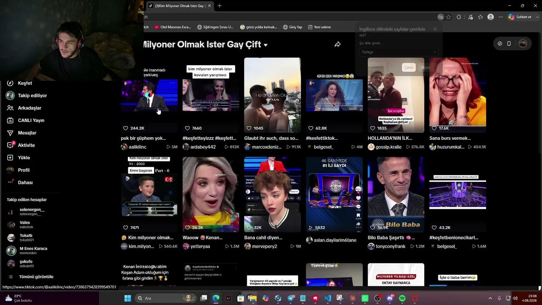Open followed account Vales
Viewport: 542px width, 305px height.
coord(20,225)
